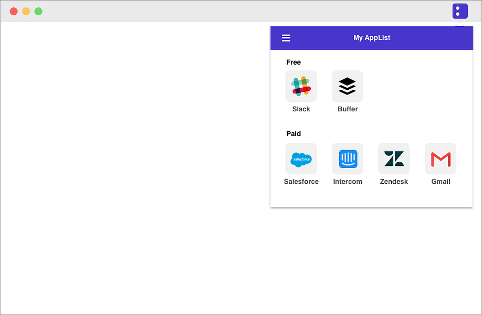Screen dimensions: 482x315
Task: Click the green zoom traffic light button
Action: coord(38,10)
